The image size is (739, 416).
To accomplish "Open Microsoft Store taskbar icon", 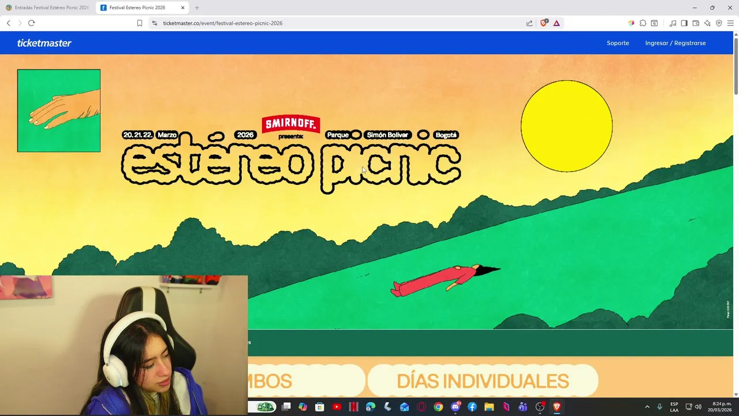I will (x=319, y=407).
